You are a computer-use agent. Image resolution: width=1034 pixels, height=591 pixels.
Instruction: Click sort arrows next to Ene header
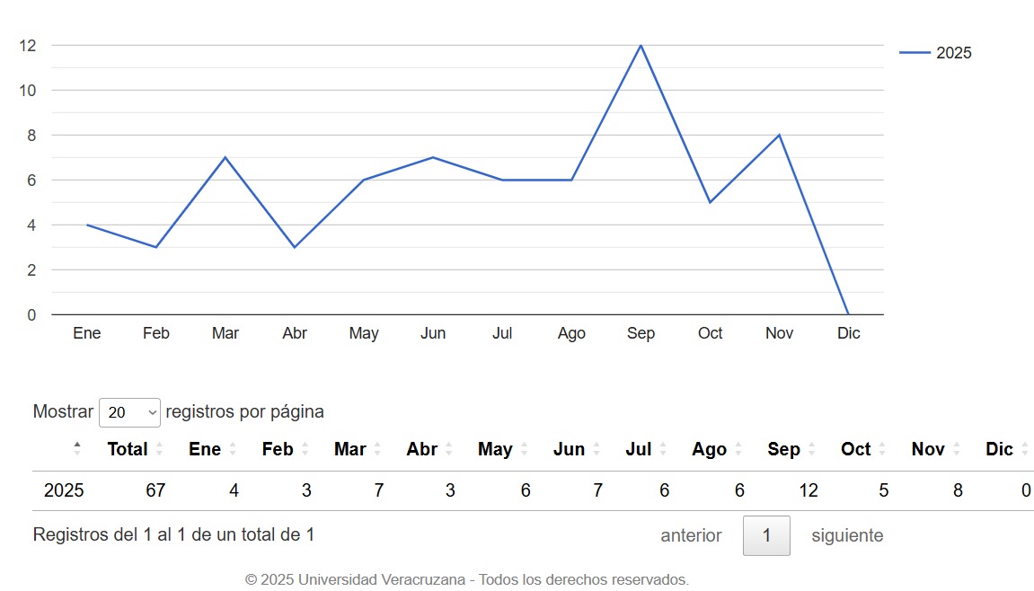[x=233, y=449]
